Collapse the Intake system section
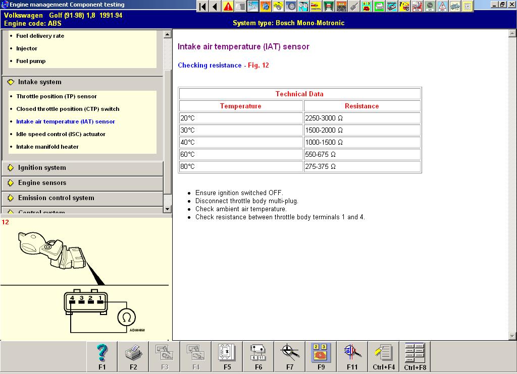 click(39, 82)
